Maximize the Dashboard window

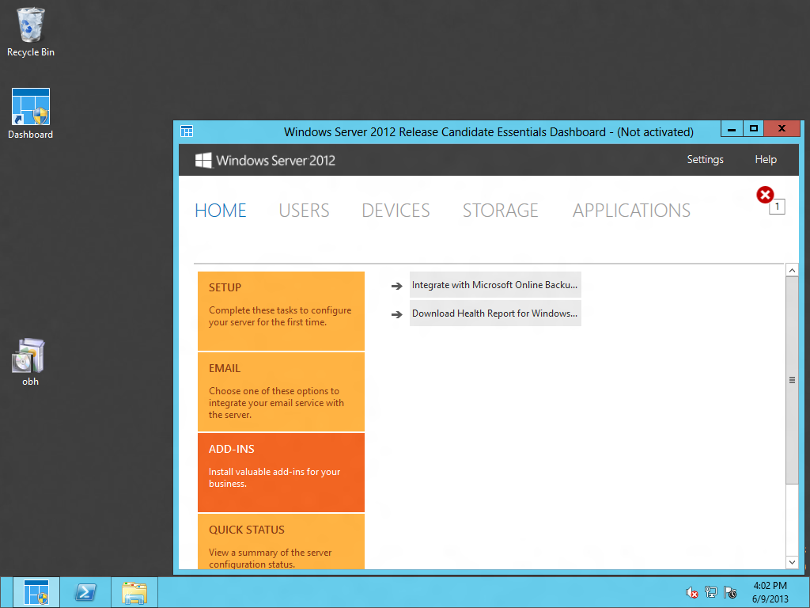(754, 129)
